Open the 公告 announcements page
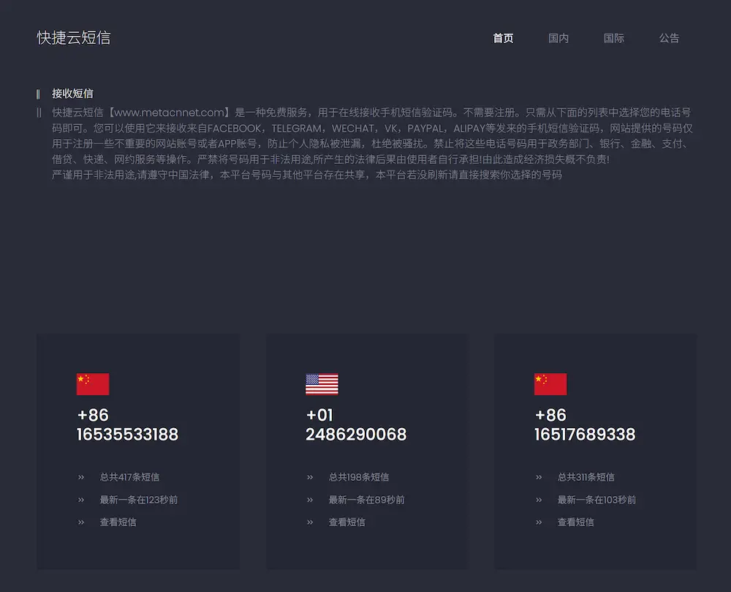This screenshot has height=592, width=731. pos(669,38)
